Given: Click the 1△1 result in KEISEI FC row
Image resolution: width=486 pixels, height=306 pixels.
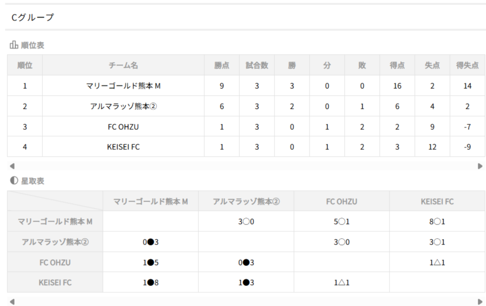Looking at the screenshot, I should [342, 283].
